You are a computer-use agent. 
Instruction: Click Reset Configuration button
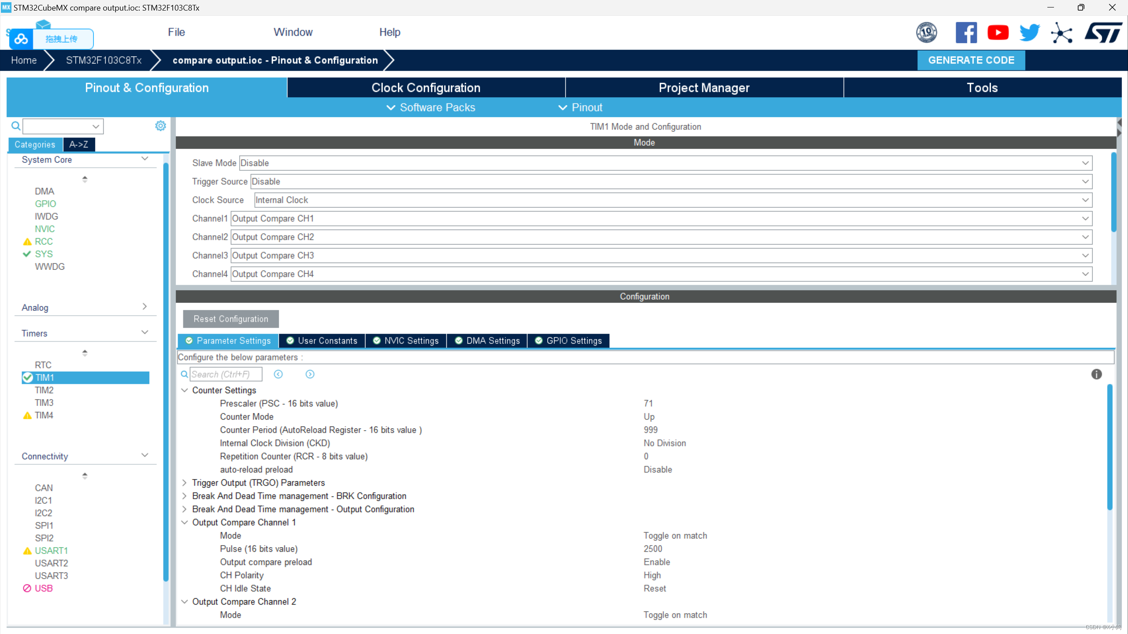pos(231,319)
